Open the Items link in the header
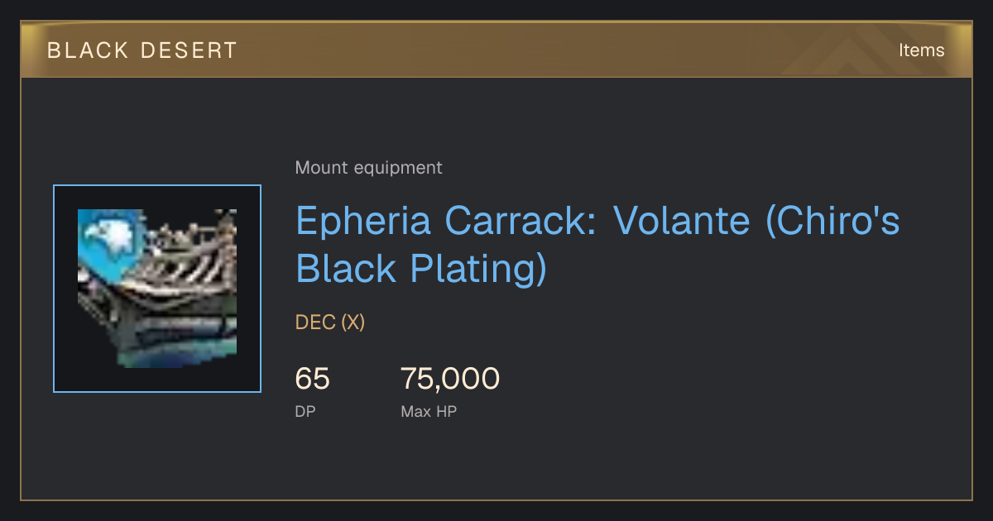This screenshot has height=521, width=993. tap(921, 50)
